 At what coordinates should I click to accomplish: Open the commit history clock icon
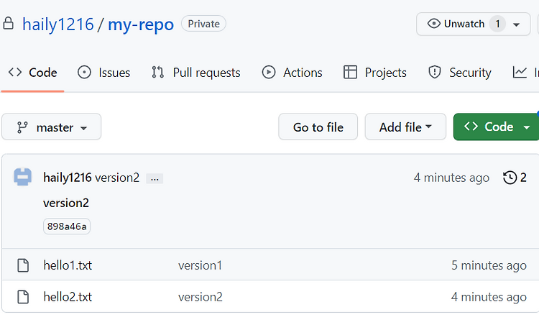pyautogui.click(x=510, y=178)
